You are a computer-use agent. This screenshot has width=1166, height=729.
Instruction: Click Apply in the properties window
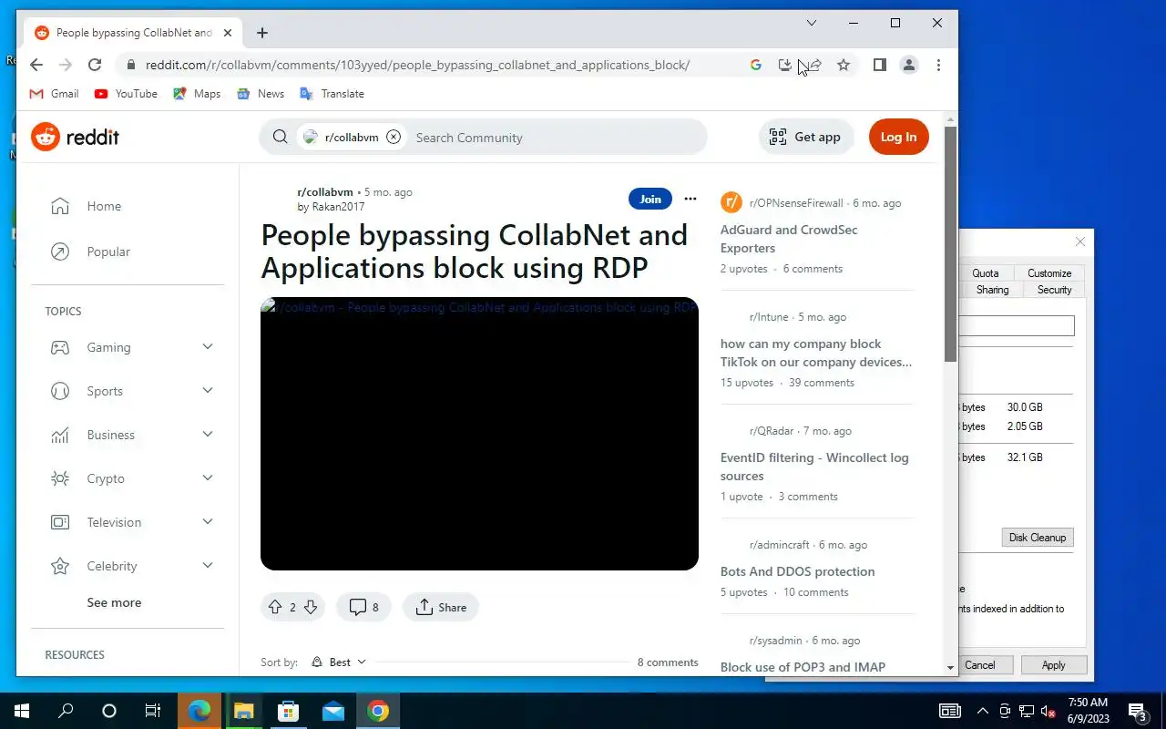1053,665
